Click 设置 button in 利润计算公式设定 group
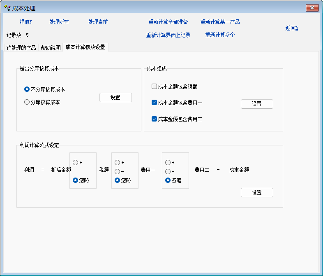Image resolution: width=323 pixels, height=276 pixels. [x=257, y=193]
